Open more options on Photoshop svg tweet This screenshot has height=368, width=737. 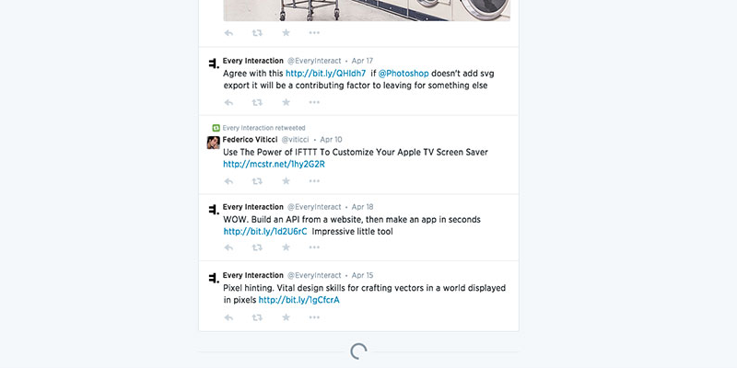(x=314, y=102)
